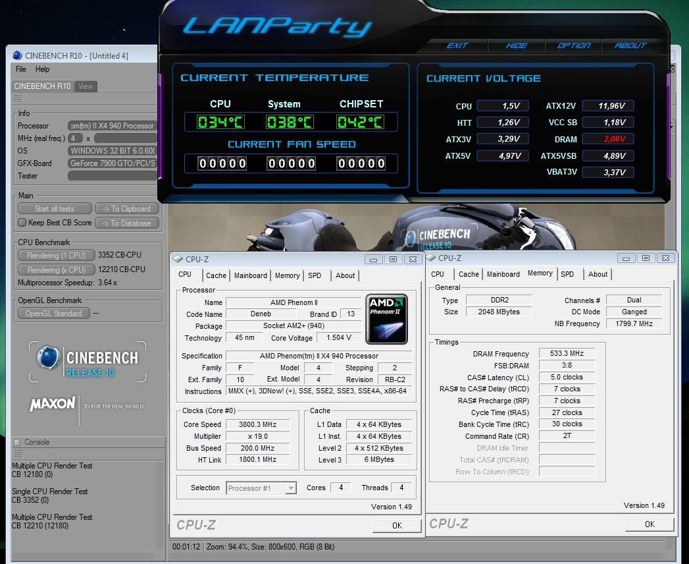
Task: Start the OpenGL Standard benchmark
Action: point(53,313)
